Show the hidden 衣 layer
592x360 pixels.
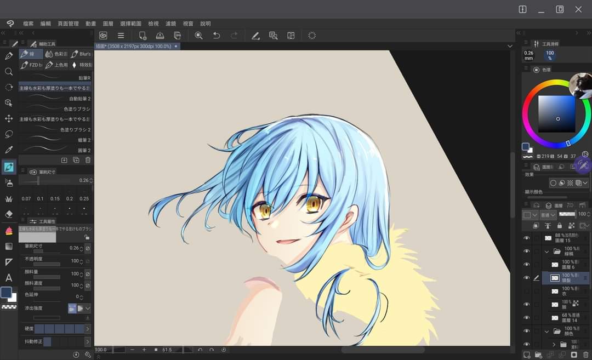526,292
